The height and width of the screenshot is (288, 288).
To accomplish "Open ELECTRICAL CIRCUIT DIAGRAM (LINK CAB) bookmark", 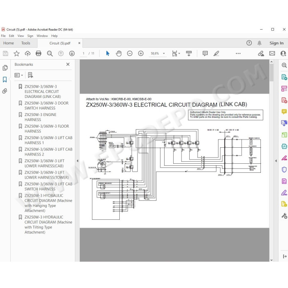I will (x=43, y=91).
